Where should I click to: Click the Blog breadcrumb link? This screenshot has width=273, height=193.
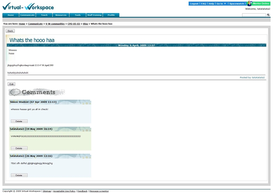tap(85, 24)
